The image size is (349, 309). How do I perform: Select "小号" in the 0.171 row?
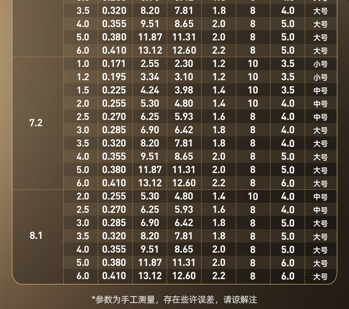(x=321, y=65)
